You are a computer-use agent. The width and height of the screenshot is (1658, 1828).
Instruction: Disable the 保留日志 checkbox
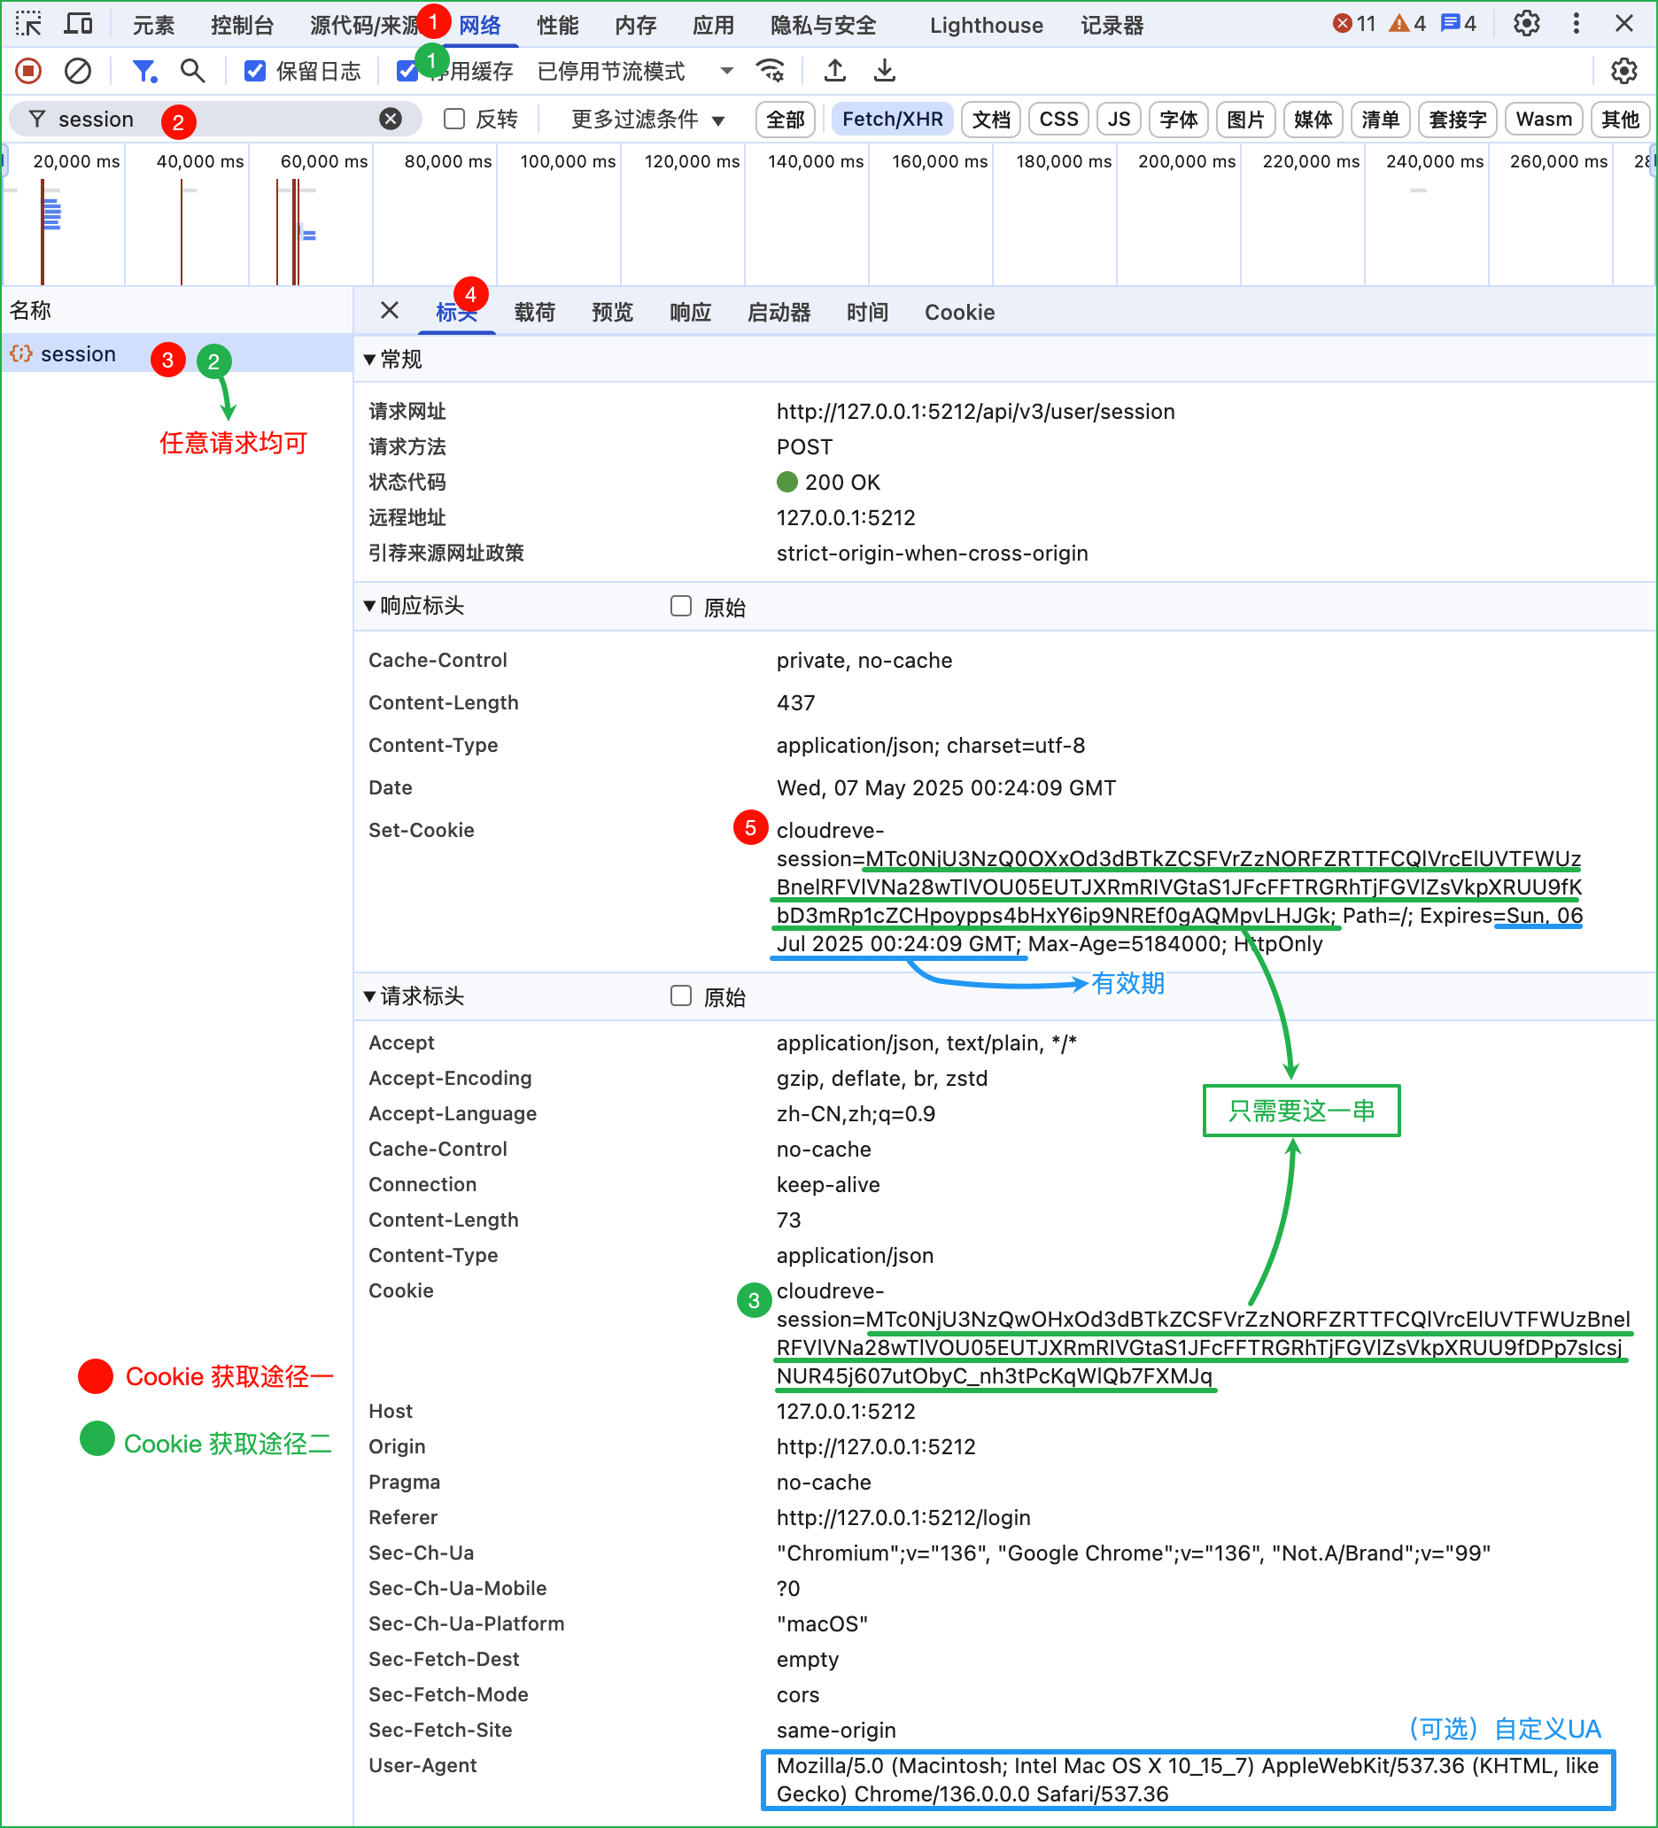click(253, 71)
